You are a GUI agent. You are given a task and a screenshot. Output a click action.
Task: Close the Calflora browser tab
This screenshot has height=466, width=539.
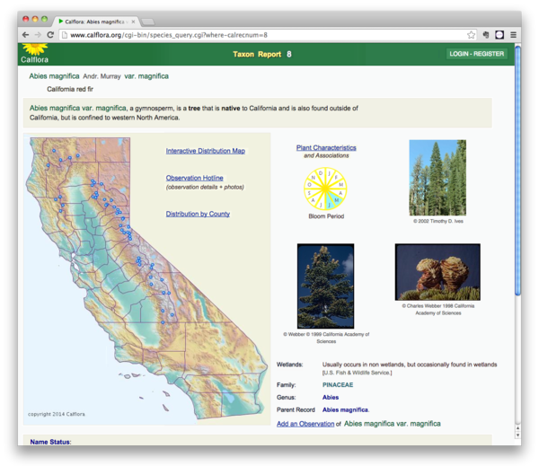point(133,22)
